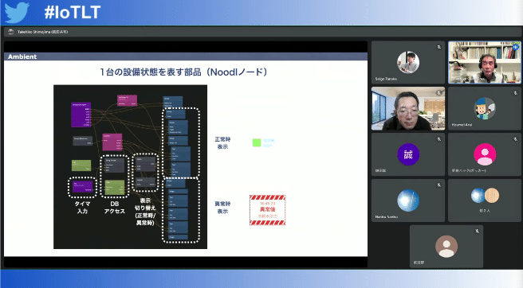Click the pink person avatar
Viewport: 523px width, 288px height.
coord(484,154)
